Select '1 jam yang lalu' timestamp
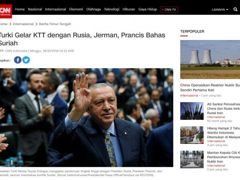The image size is (240, 180). 211,95
